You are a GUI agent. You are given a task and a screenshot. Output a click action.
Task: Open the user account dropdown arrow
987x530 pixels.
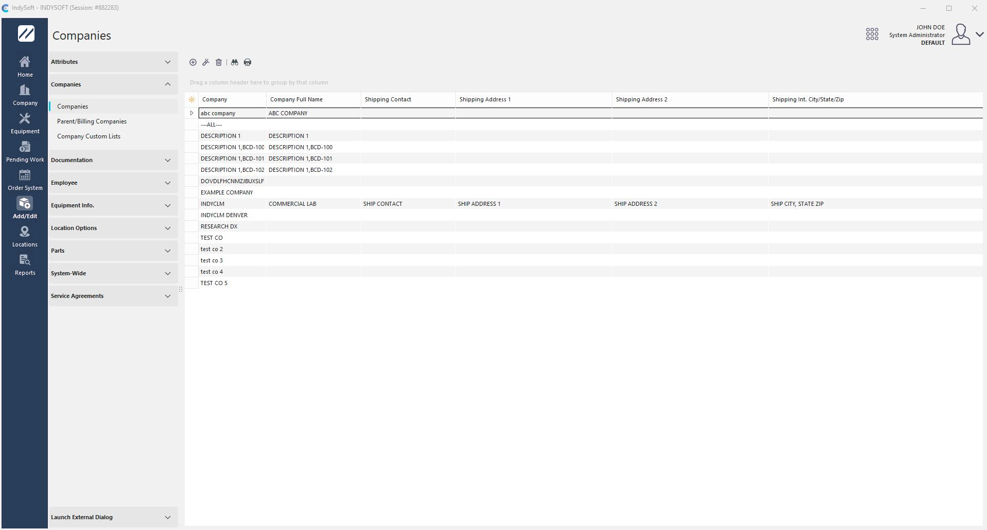coord(980,34)
